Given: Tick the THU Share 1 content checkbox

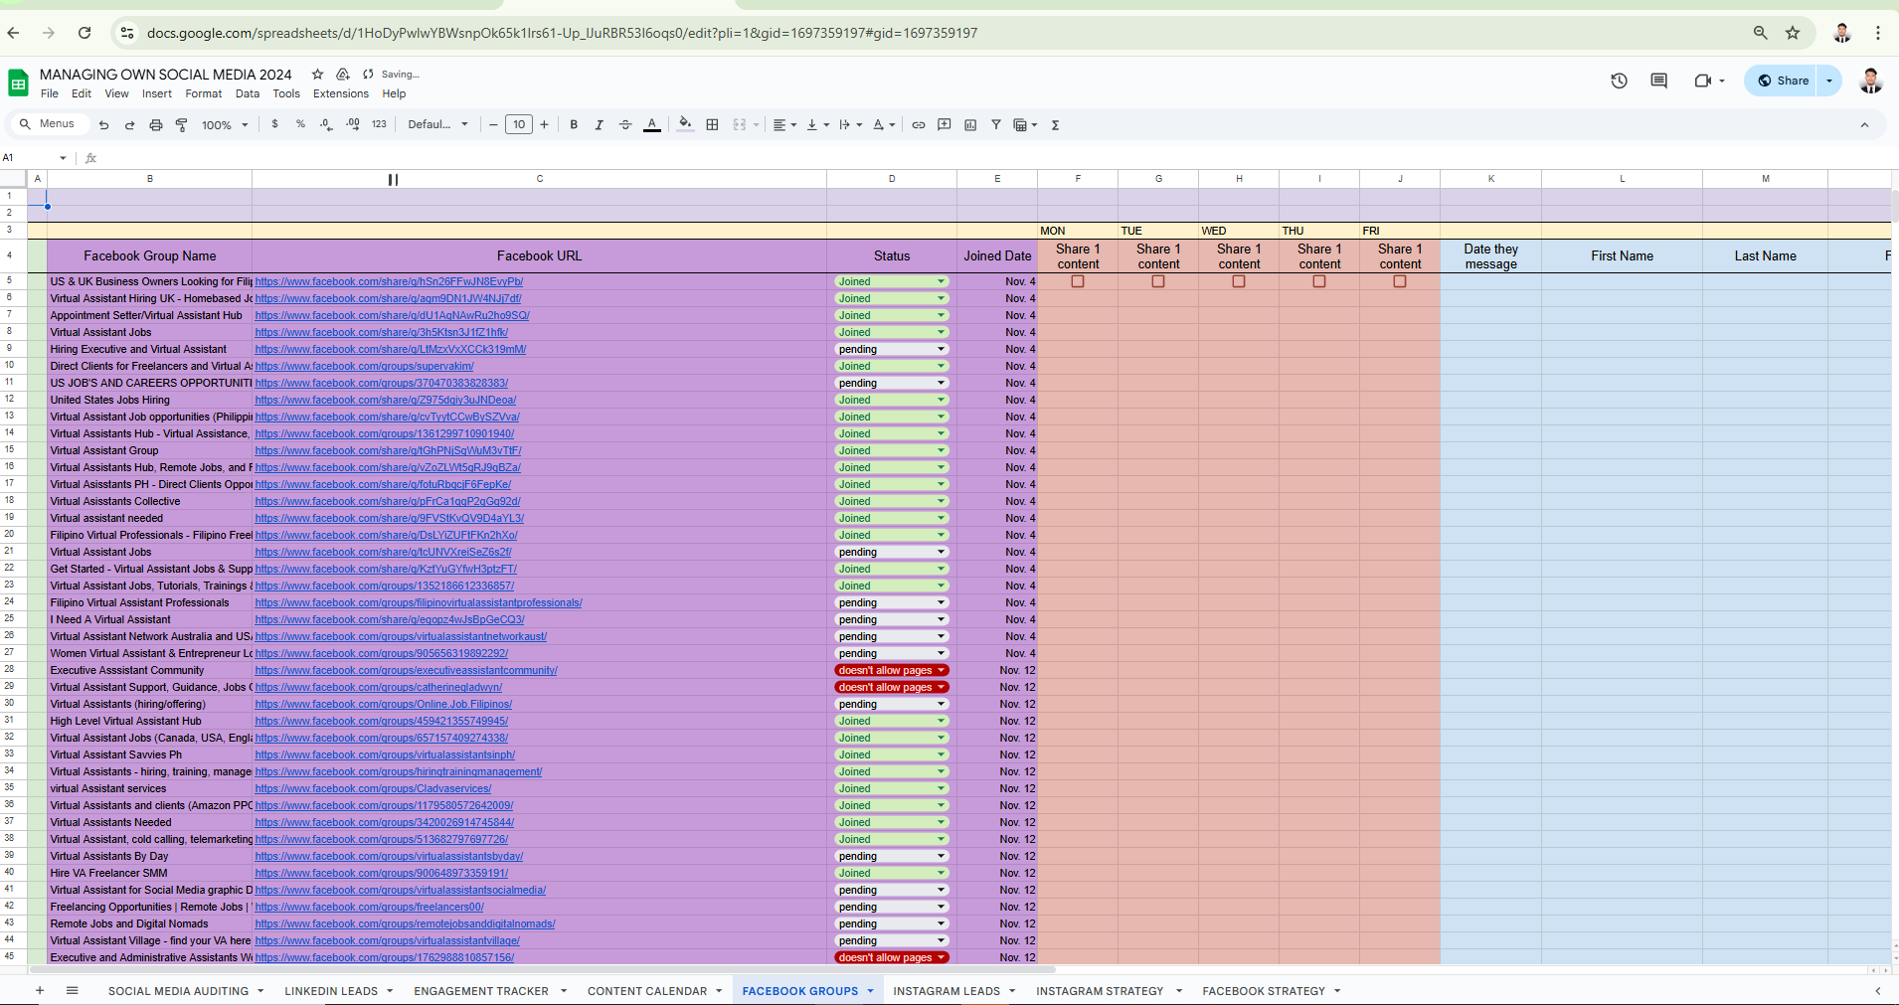Looking at the screenshot, I should click(x=1319, y=281).
